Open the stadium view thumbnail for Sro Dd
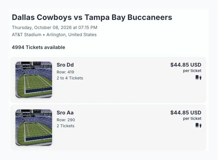 [x=34, y=80]
